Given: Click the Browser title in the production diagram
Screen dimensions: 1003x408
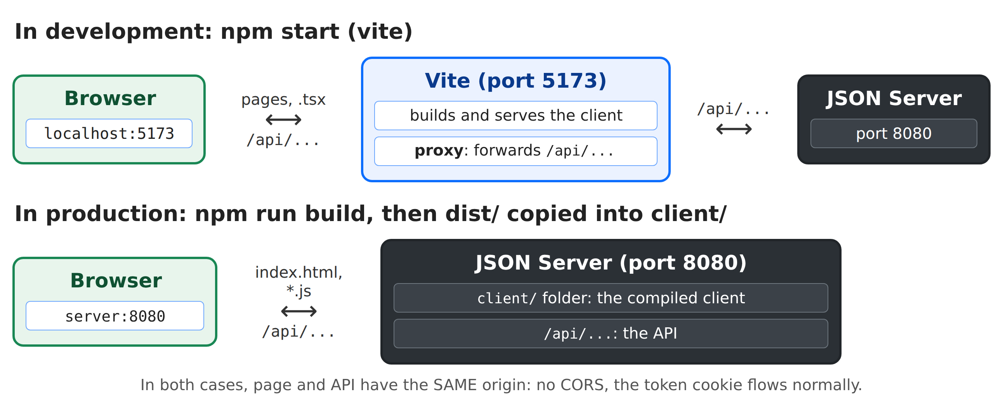Looking at the screenshot, I should tap(116, 280).
